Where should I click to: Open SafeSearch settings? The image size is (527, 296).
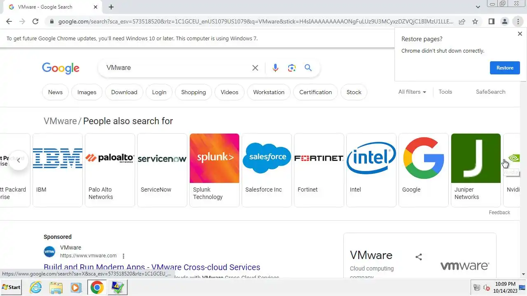click(x=490, y=92)
